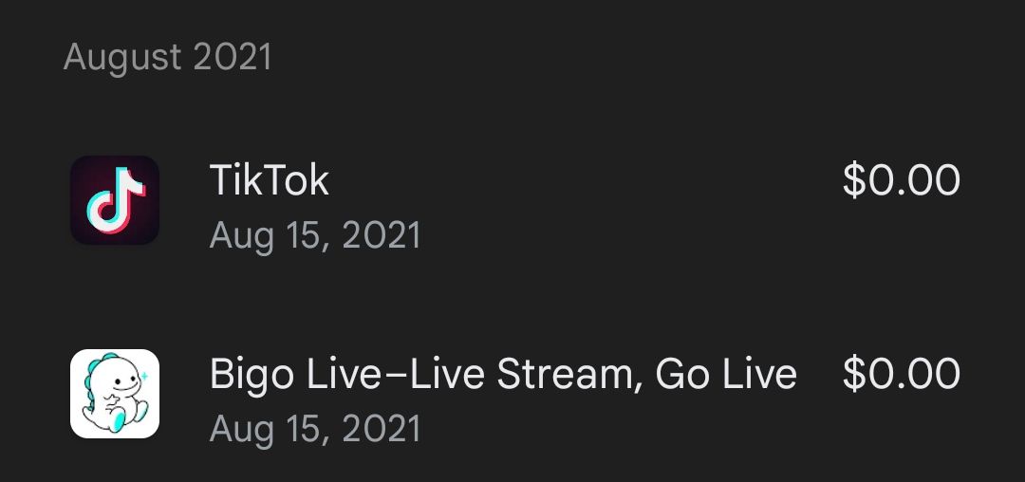Click the $0.00 price for TikTok
The image size is (1025, 482).
(901, 180)
